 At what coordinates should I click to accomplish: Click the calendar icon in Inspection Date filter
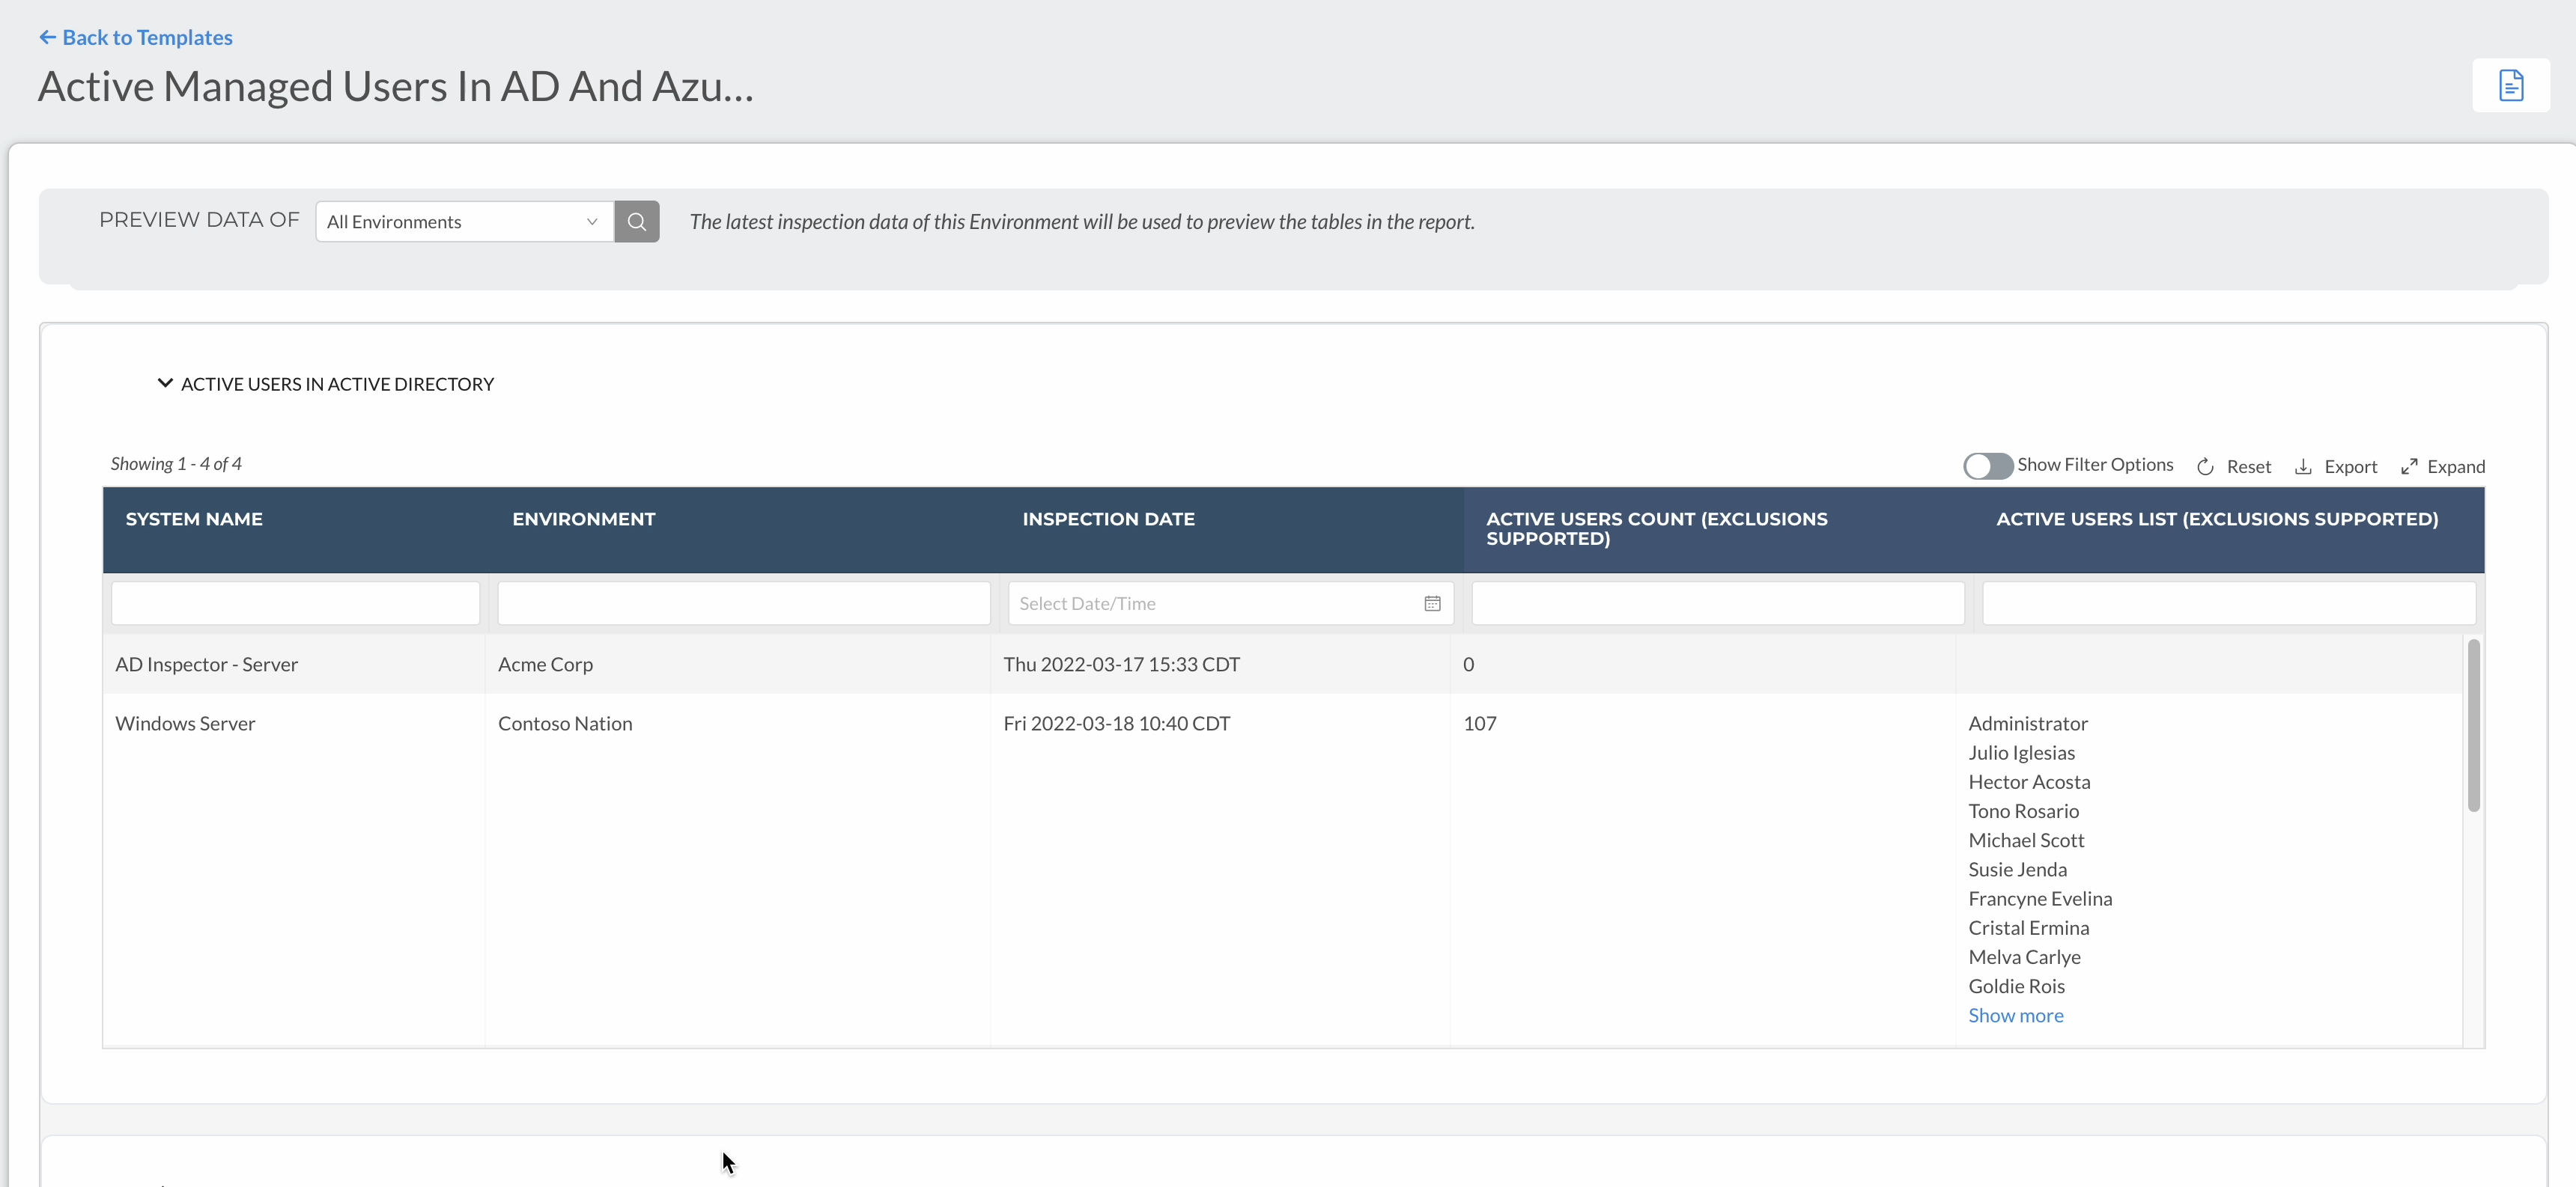click(x=1432, y=603)
